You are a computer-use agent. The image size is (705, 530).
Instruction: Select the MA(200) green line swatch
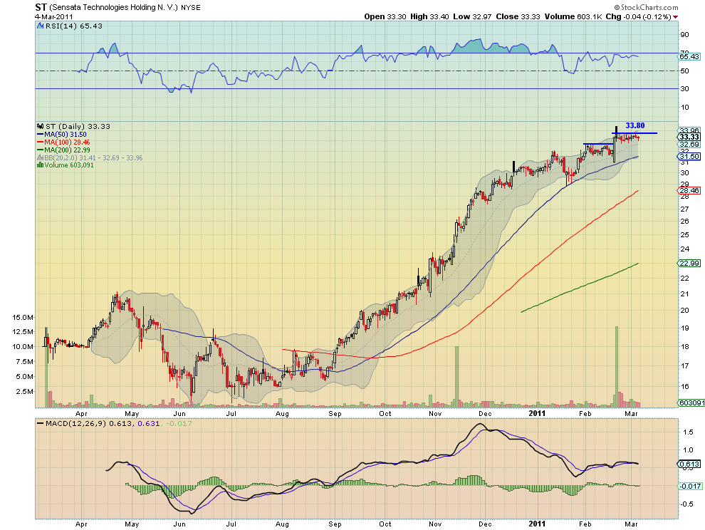(x=40, y=150)
